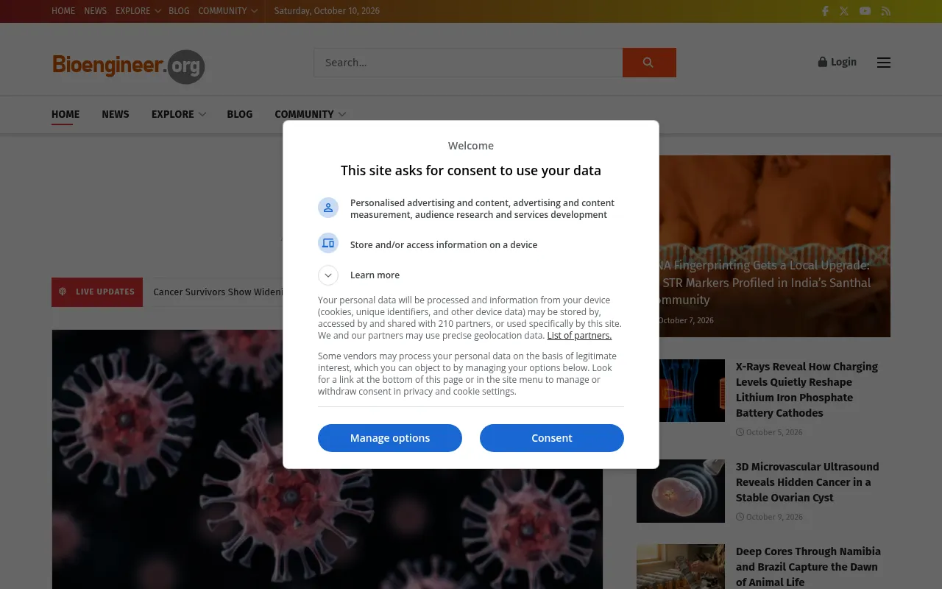Open the X (Twitter) social icon

(844, 11)
